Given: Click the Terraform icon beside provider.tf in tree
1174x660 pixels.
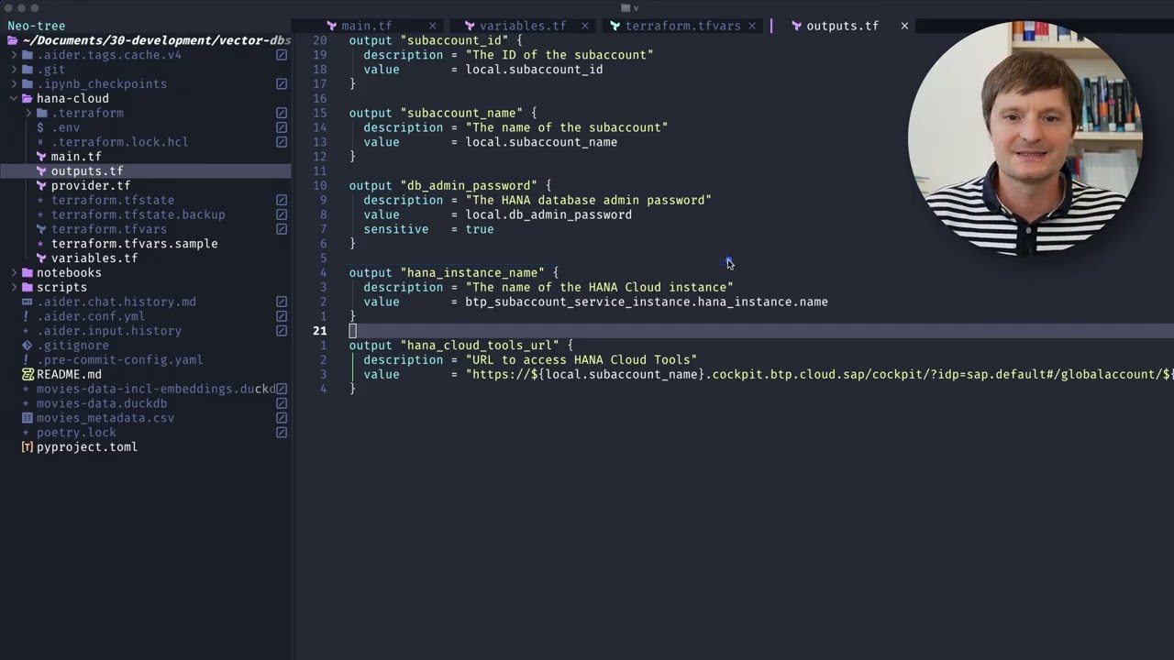Looking at the screenshot, I should pos(41,186).
